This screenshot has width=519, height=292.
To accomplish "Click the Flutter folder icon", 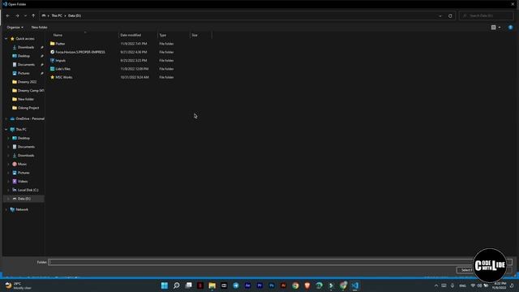I will coord(52,43).
